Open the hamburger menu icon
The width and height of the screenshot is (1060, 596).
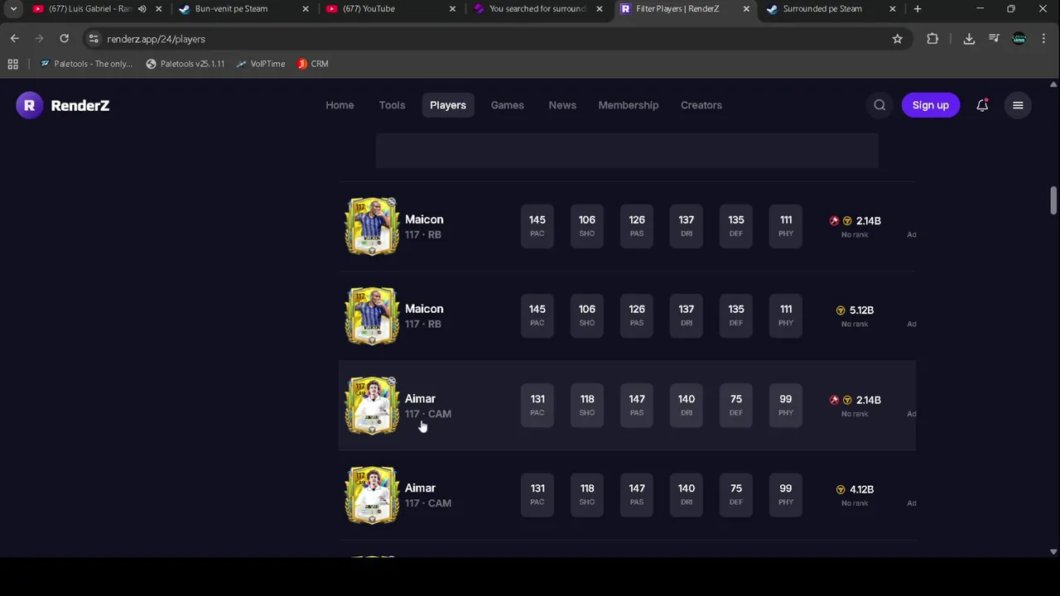(1018, 105)
